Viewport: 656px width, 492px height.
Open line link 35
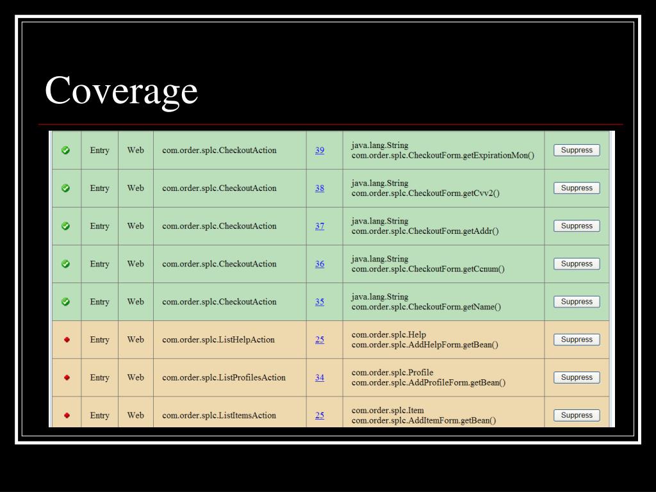(320, 302)
